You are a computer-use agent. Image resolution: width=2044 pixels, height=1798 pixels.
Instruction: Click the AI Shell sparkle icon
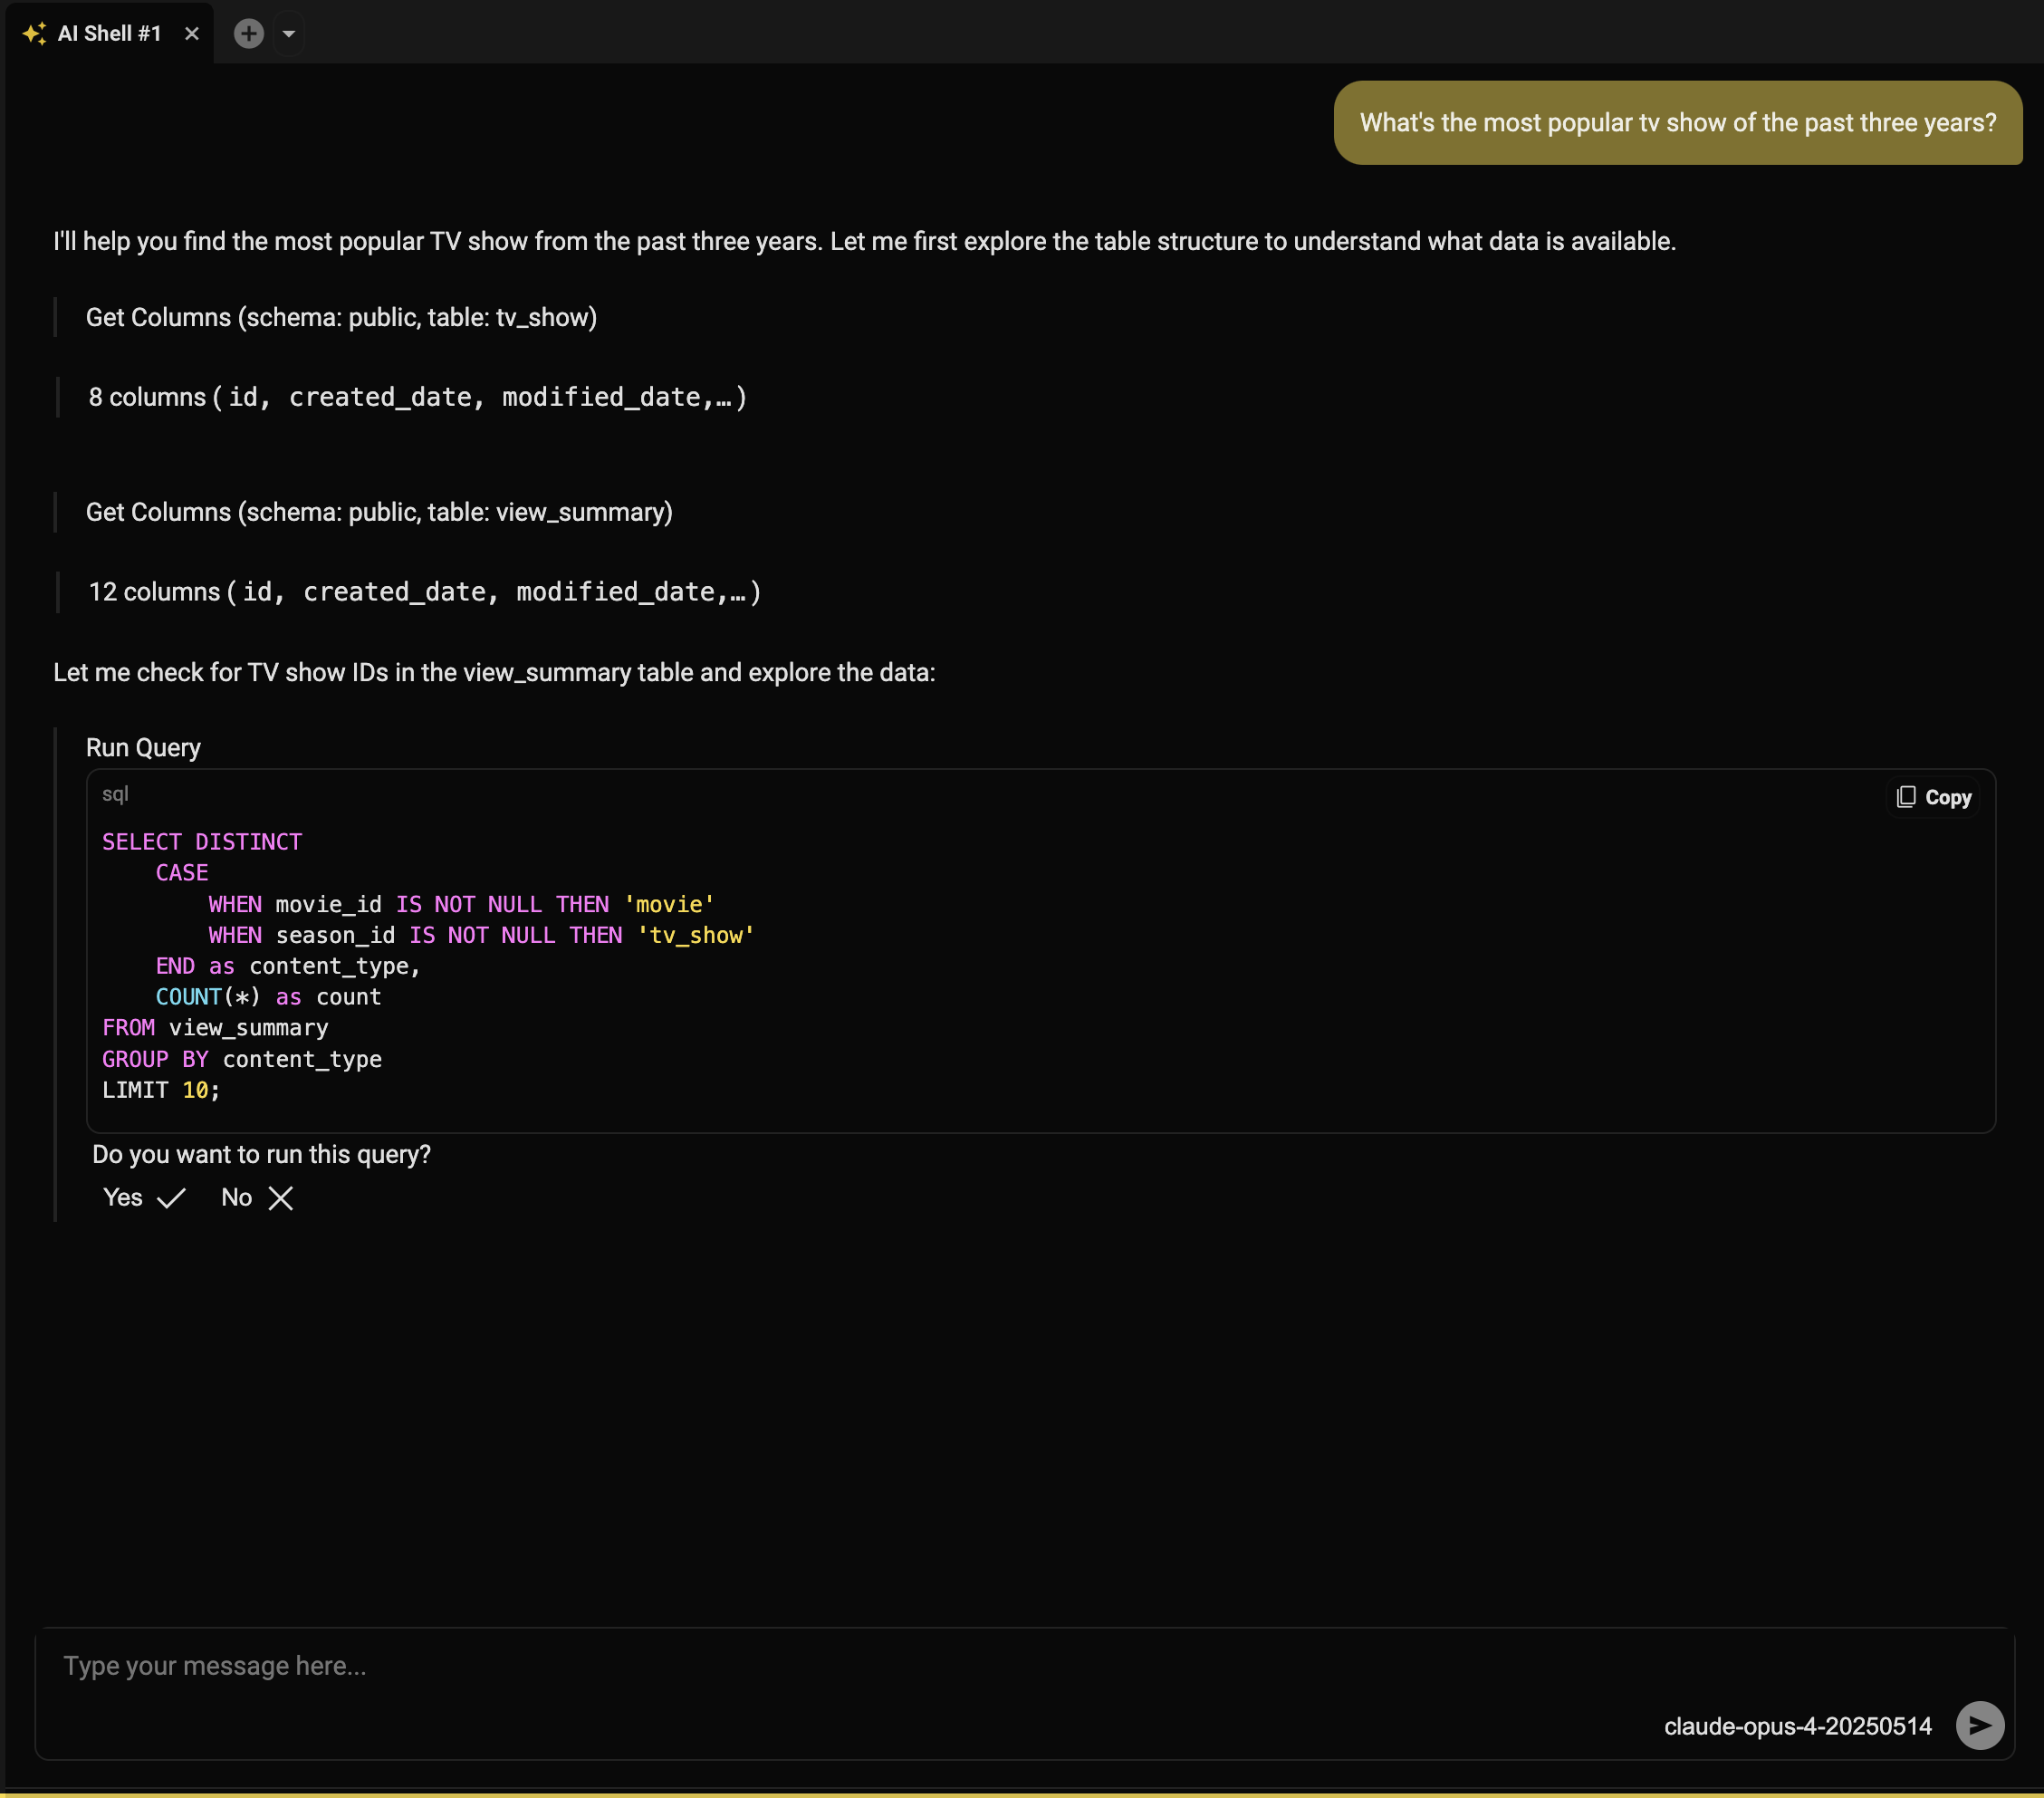(x=34, y=34)
